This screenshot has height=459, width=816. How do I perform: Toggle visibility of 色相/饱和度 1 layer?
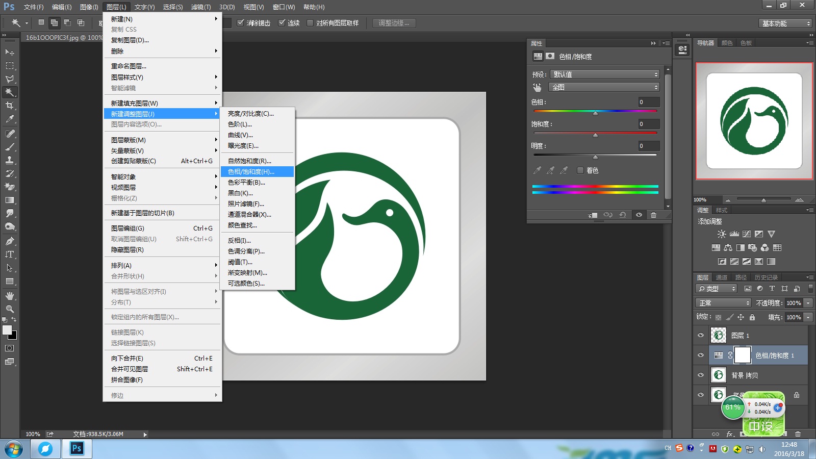click(x=701, y=355)
